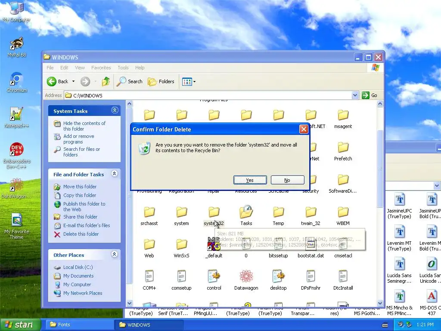This screenshot has height=331, width=441.
Task: Select the DtcInstall file
Action: 343,281
